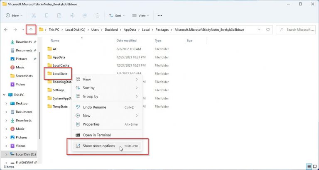The height and width of the screenshot is (170, 319).
Task: Choose Undo Rename in context menu
Action: [107, 107]
